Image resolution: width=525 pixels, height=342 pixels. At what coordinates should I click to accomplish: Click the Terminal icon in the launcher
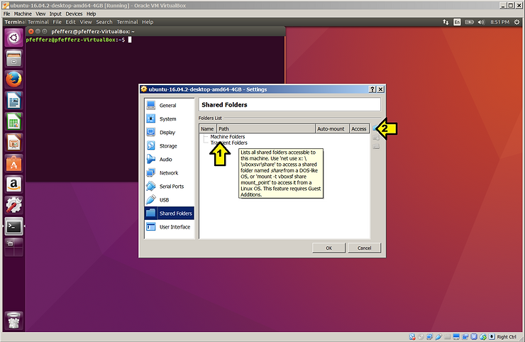(x=13, y=227)
